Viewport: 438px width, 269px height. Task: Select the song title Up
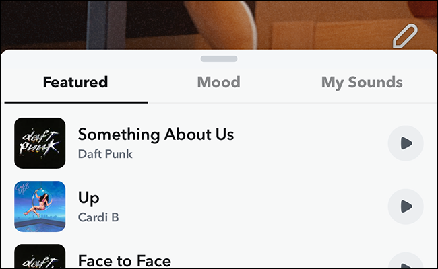(89, 198)
